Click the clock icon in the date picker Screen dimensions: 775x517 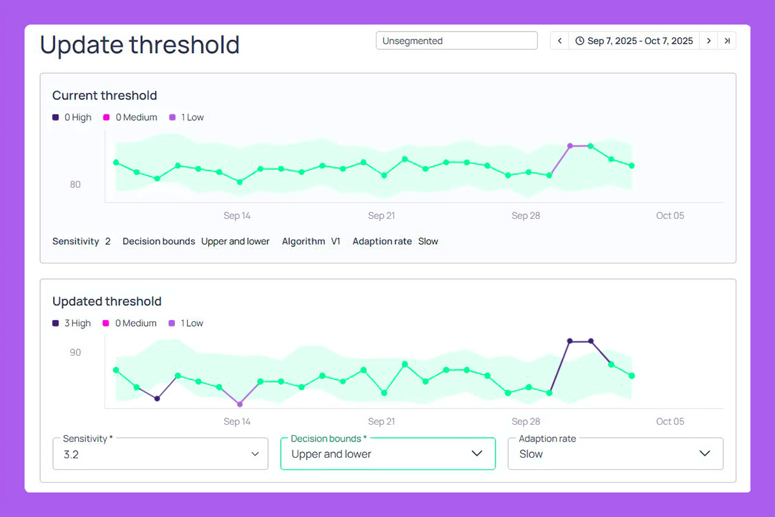pyautogui.click(x=580, y=41)
